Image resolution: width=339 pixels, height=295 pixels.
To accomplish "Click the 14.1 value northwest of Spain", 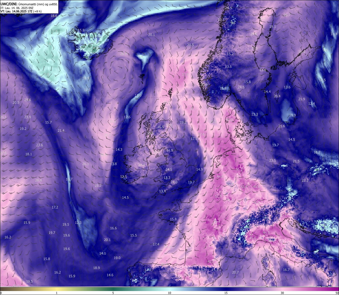I will coord(102,253).
